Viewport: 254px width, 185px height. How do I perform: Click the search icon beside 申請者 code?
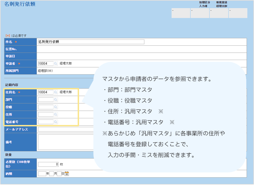(56, 64)
